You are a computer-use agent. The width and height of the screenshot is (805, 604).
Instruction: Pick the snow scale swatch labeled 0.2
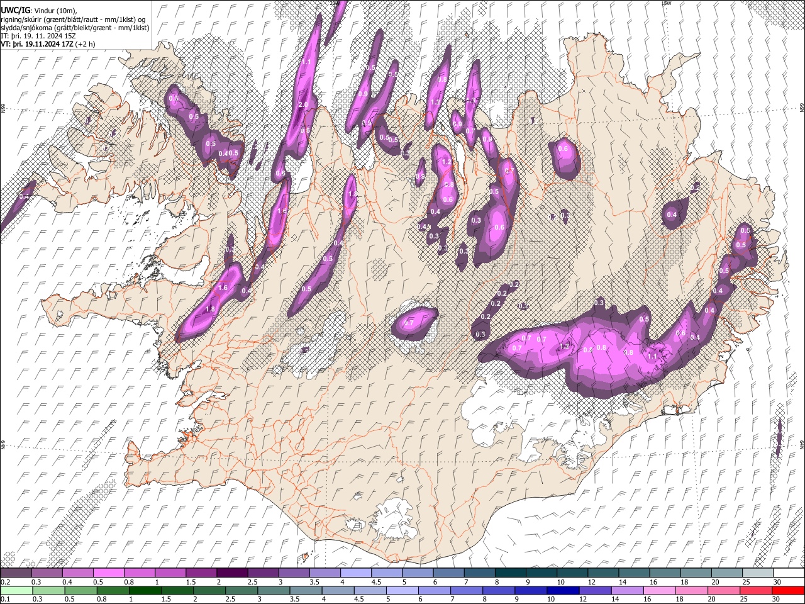point(16,573)
